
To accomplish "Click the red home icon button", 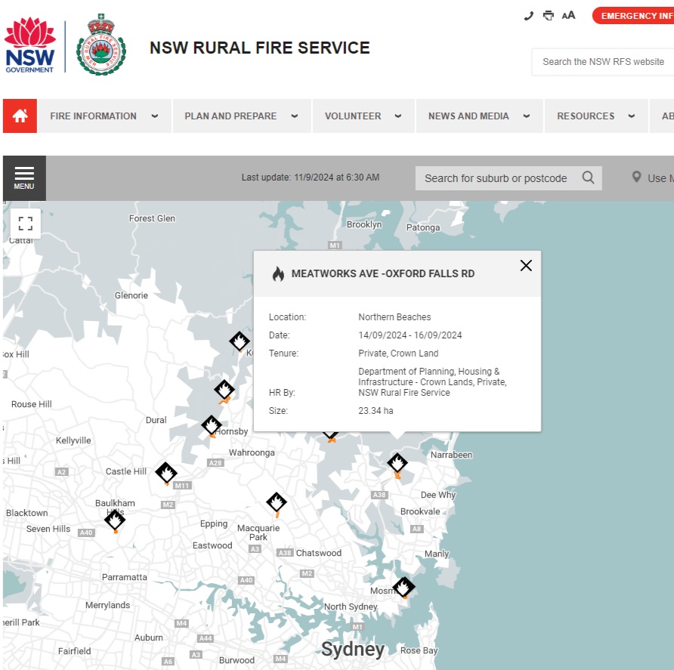I will [20, 116].
